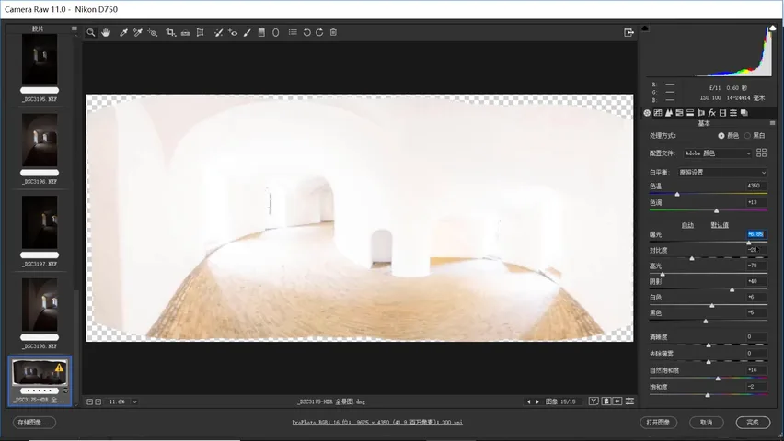The image size is (784, 441).
Task: Switch to the Calibration panel tab
Action: pyautogui.click(x=722, y=113)
